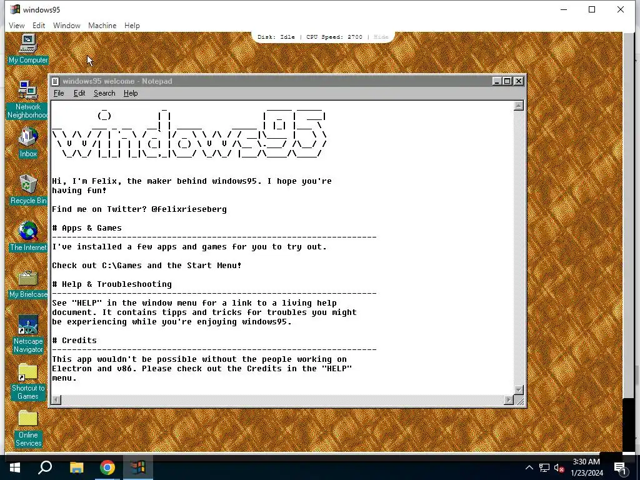
Task: Show hidden system tray icons
Action: tap(529, 467)
